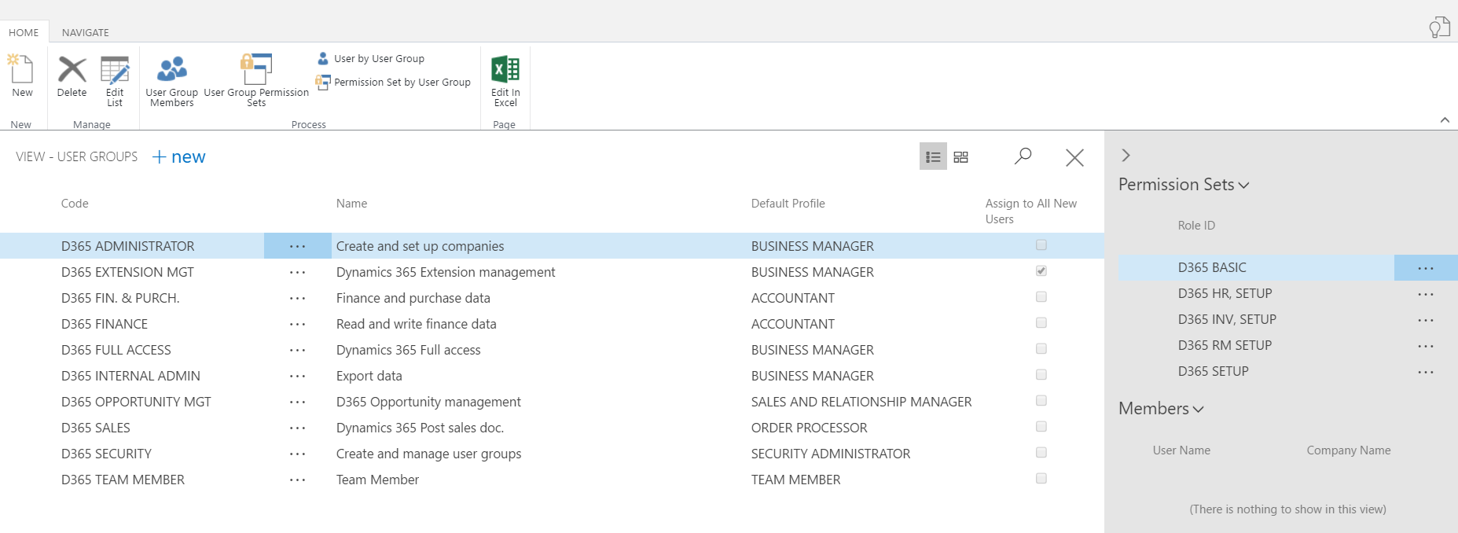Open row menu for D365 OPPORTUNITY MGT
The height and width of the screenshot is (533, 1458).
(x=297, y=402)
